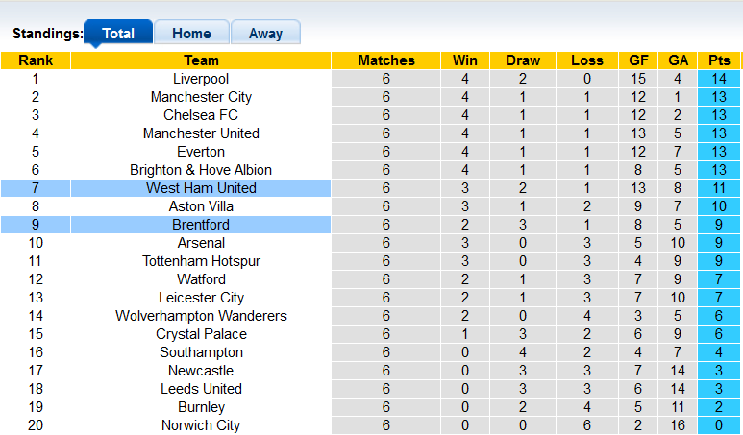The height and width of the screenshot is (435, 743).
Task: Click the Wolverhampton Wanderers team name
Action: pyautogui.click(x=201, y=316)
